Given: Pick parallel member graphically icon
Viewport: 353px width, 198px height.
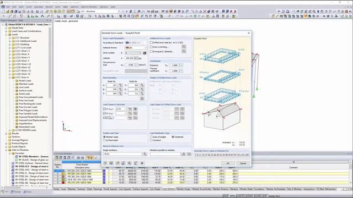Looking at the screenshot, I should [x=184, y=154].
